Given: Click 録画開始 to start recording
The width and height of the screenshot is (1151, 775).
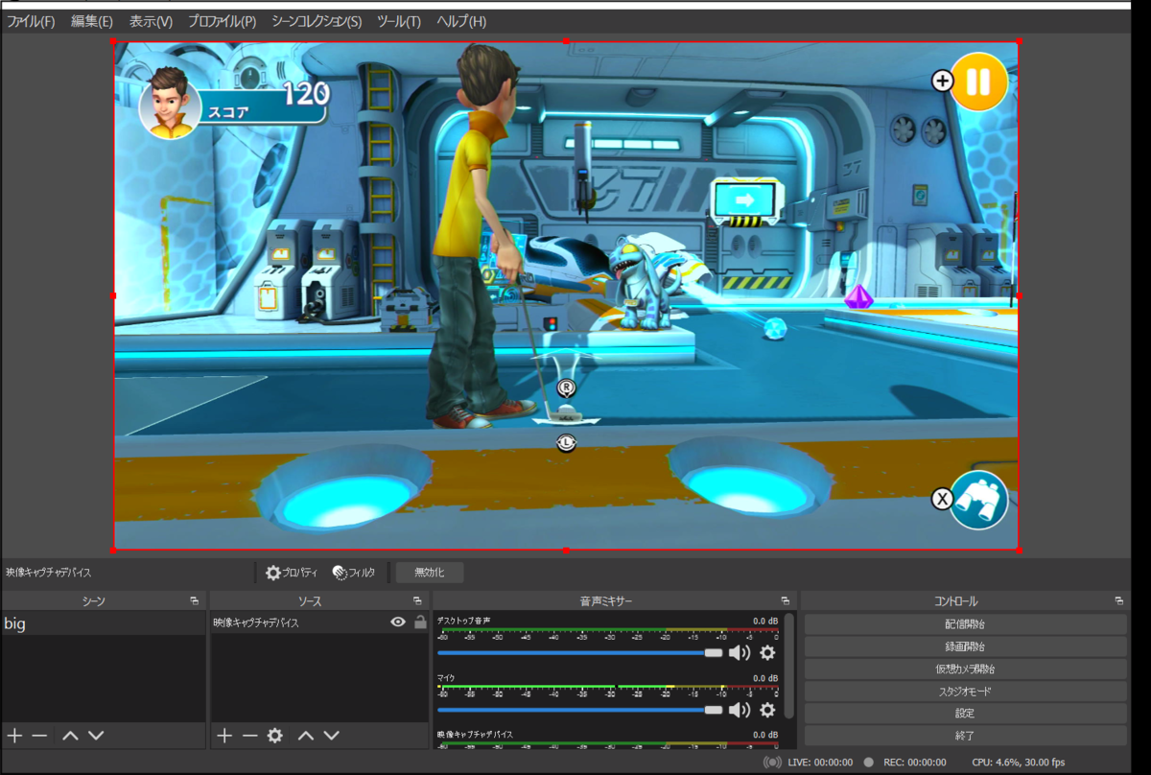Looking at the screenshot, I should 966,646.
